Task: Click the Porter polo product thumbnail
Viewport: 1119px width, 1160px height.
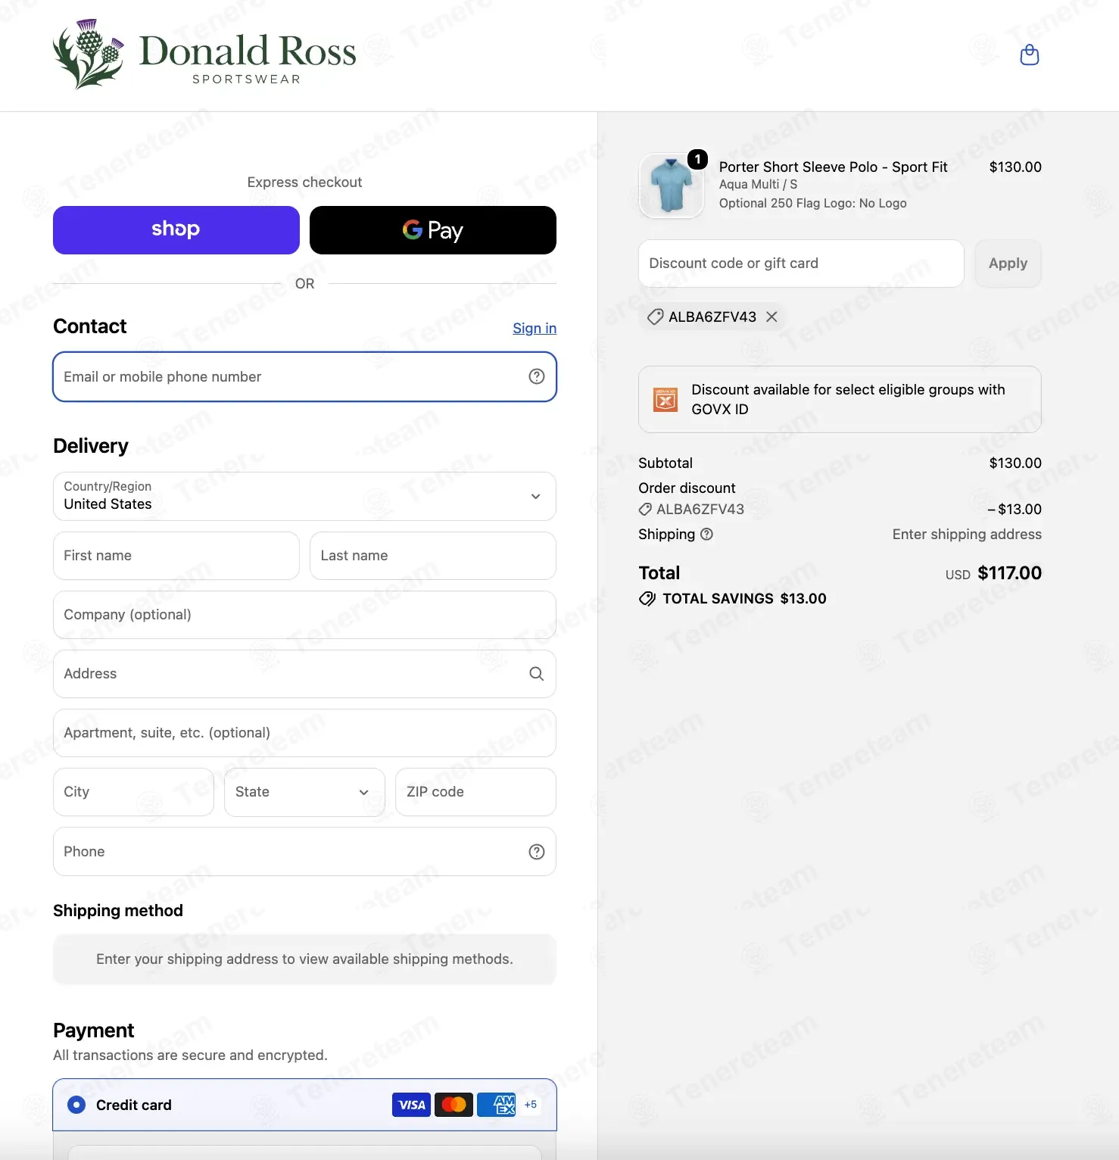Action: [672, 186]
